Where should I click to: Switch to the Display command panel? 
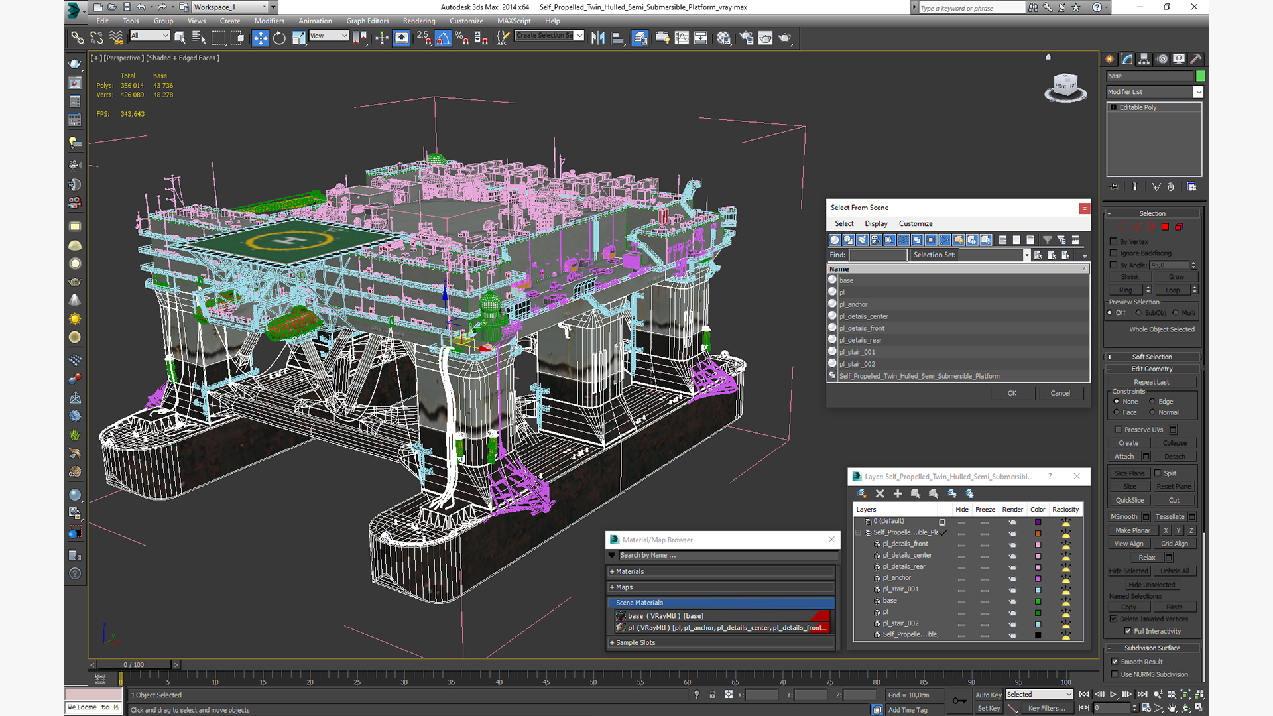point(1179,59)
